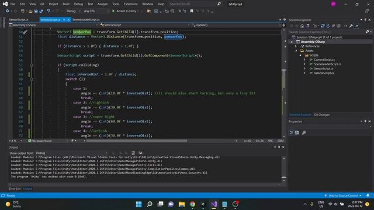
Task: Click the Undo arrow in the toolbar
Action: [x=49, y=11]
